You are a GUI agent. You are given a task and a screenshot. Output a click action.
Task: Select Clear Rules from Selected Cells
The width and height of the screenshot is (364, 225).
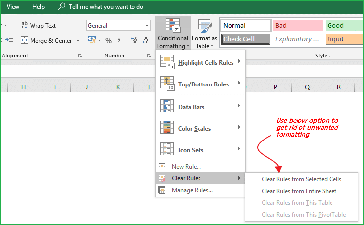301,179
